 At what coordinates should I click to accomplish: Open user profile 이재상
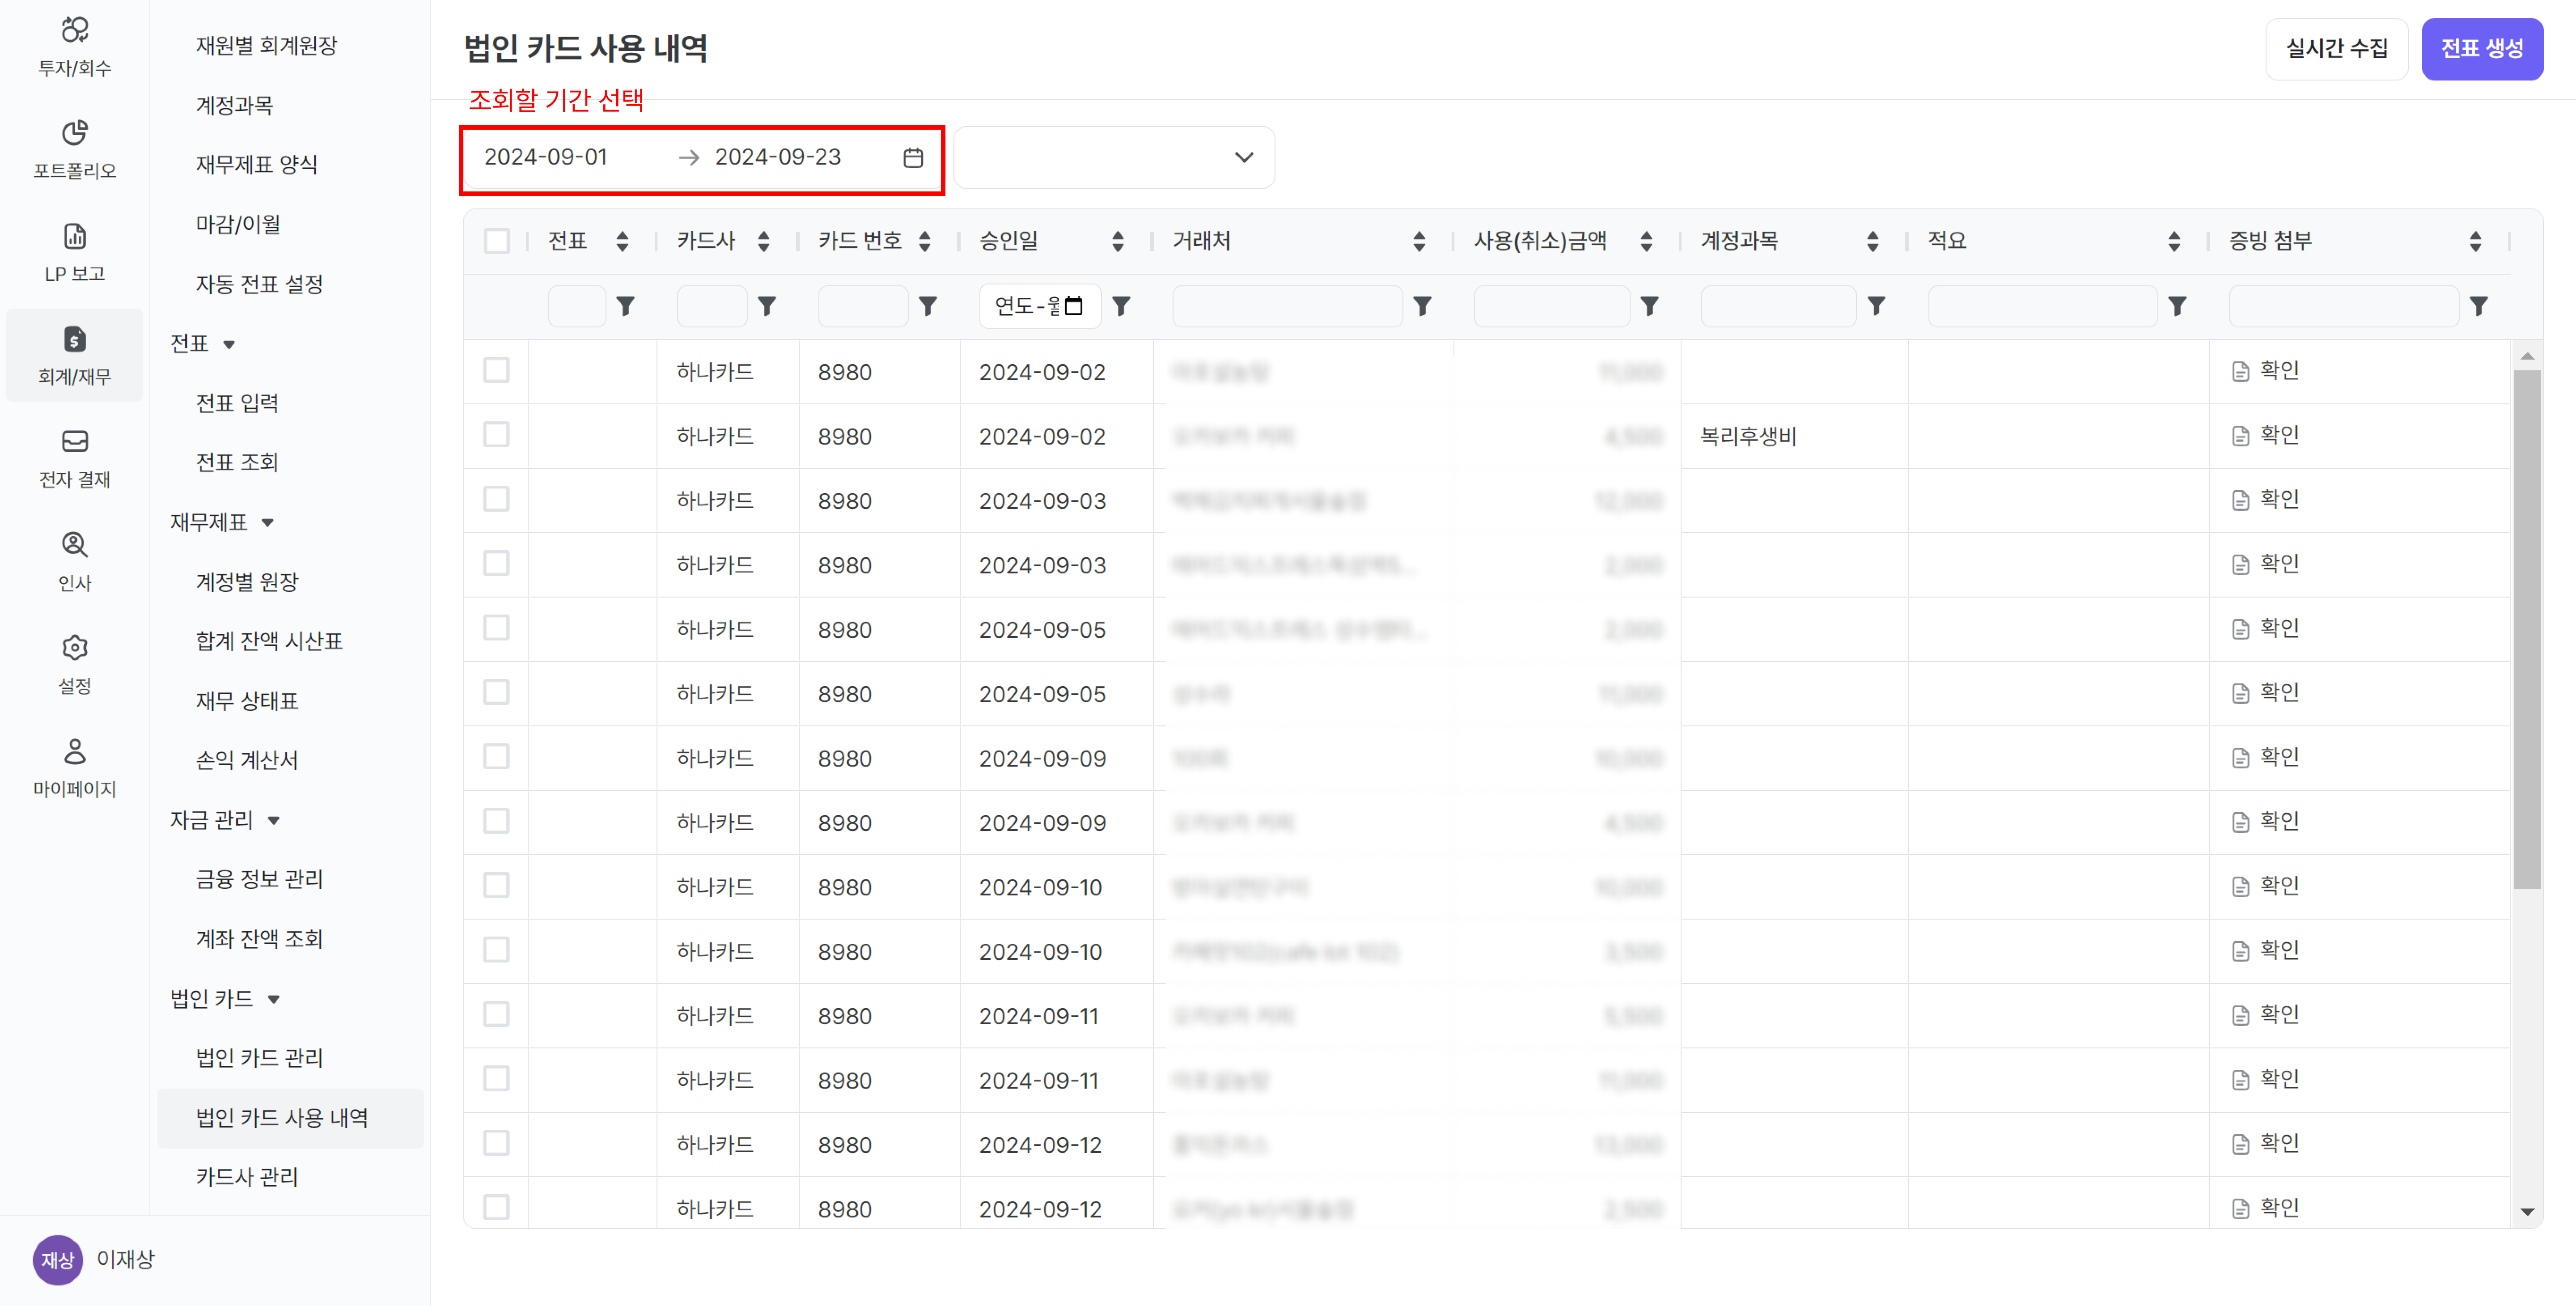(94, 1260)
